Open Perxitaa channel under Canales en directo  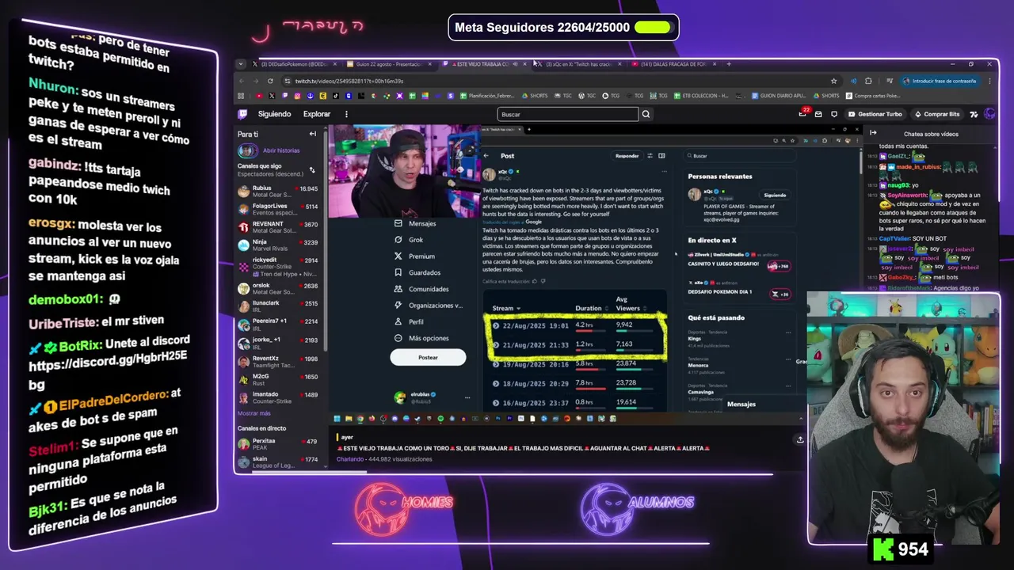point(277,444)
